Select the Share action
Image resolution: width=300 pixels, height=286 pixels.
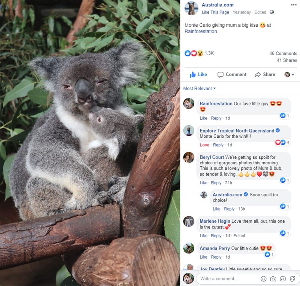pos(265,74)
